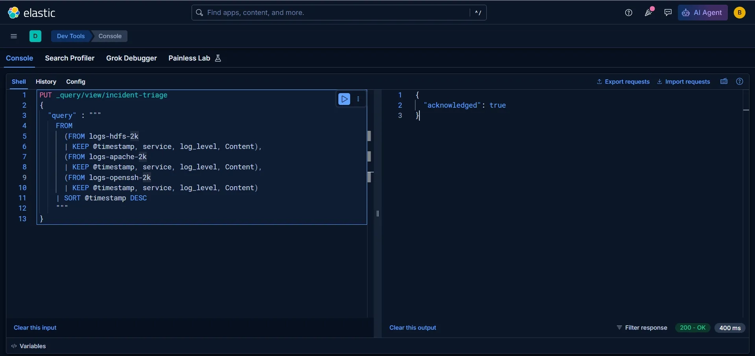755x356 pixels.
Task: Click the Import requests button
Action: click(684, 82)
